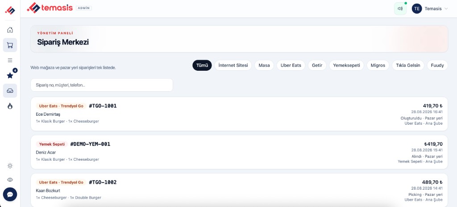The height and width of the screenshot is (207, 457).
Task: Open the shopping cart icon in sidebar
Action: coord(10,45)
